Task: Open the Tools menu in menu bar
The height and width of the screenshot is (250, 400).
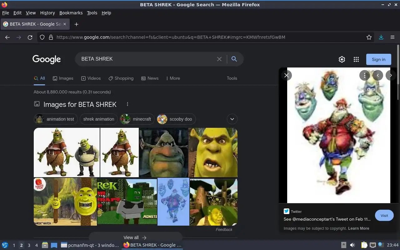Action: pyautogui.click(x=92, y=13)
